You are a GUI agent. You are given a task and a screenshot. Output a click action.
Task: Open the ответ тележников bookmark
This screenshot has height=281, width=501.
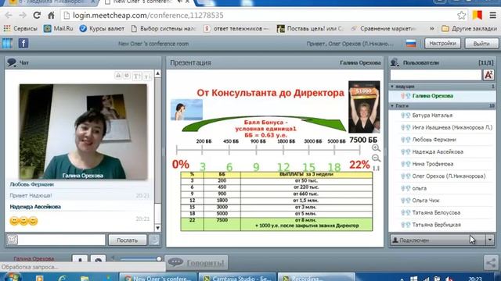[x=236, y=29]
